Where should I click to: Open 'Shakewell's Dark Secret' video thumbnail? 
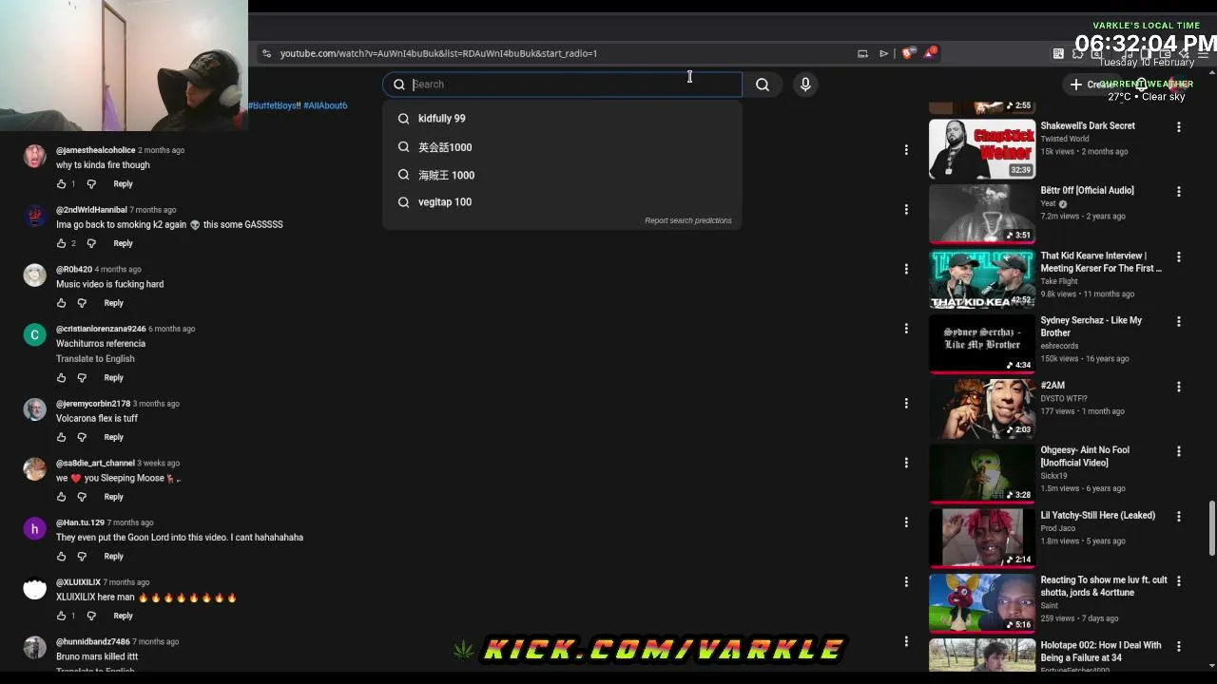point(982,149)
